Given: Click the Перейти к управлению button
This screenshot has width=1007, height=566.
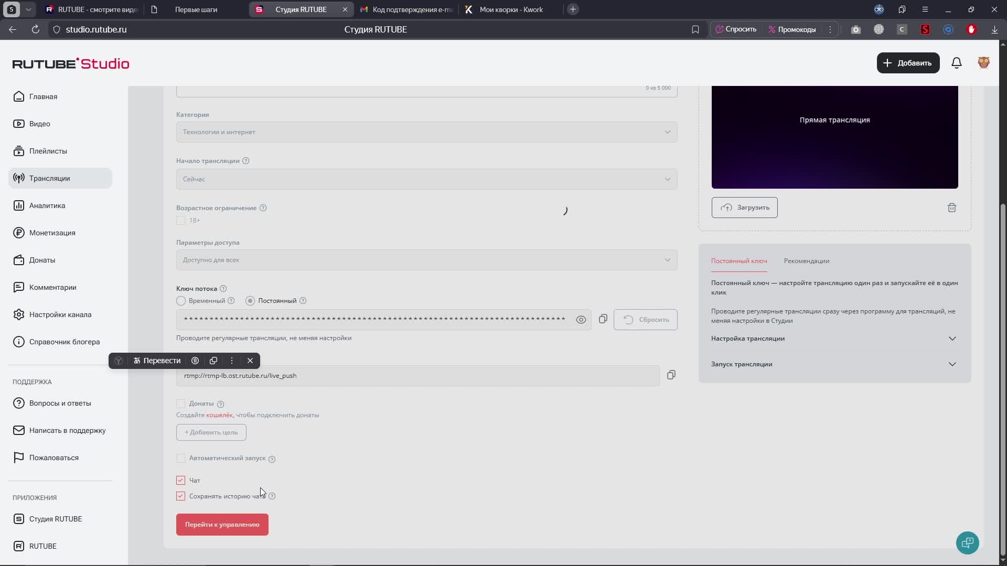Looking at the screenshot, I should coord(222,525).
